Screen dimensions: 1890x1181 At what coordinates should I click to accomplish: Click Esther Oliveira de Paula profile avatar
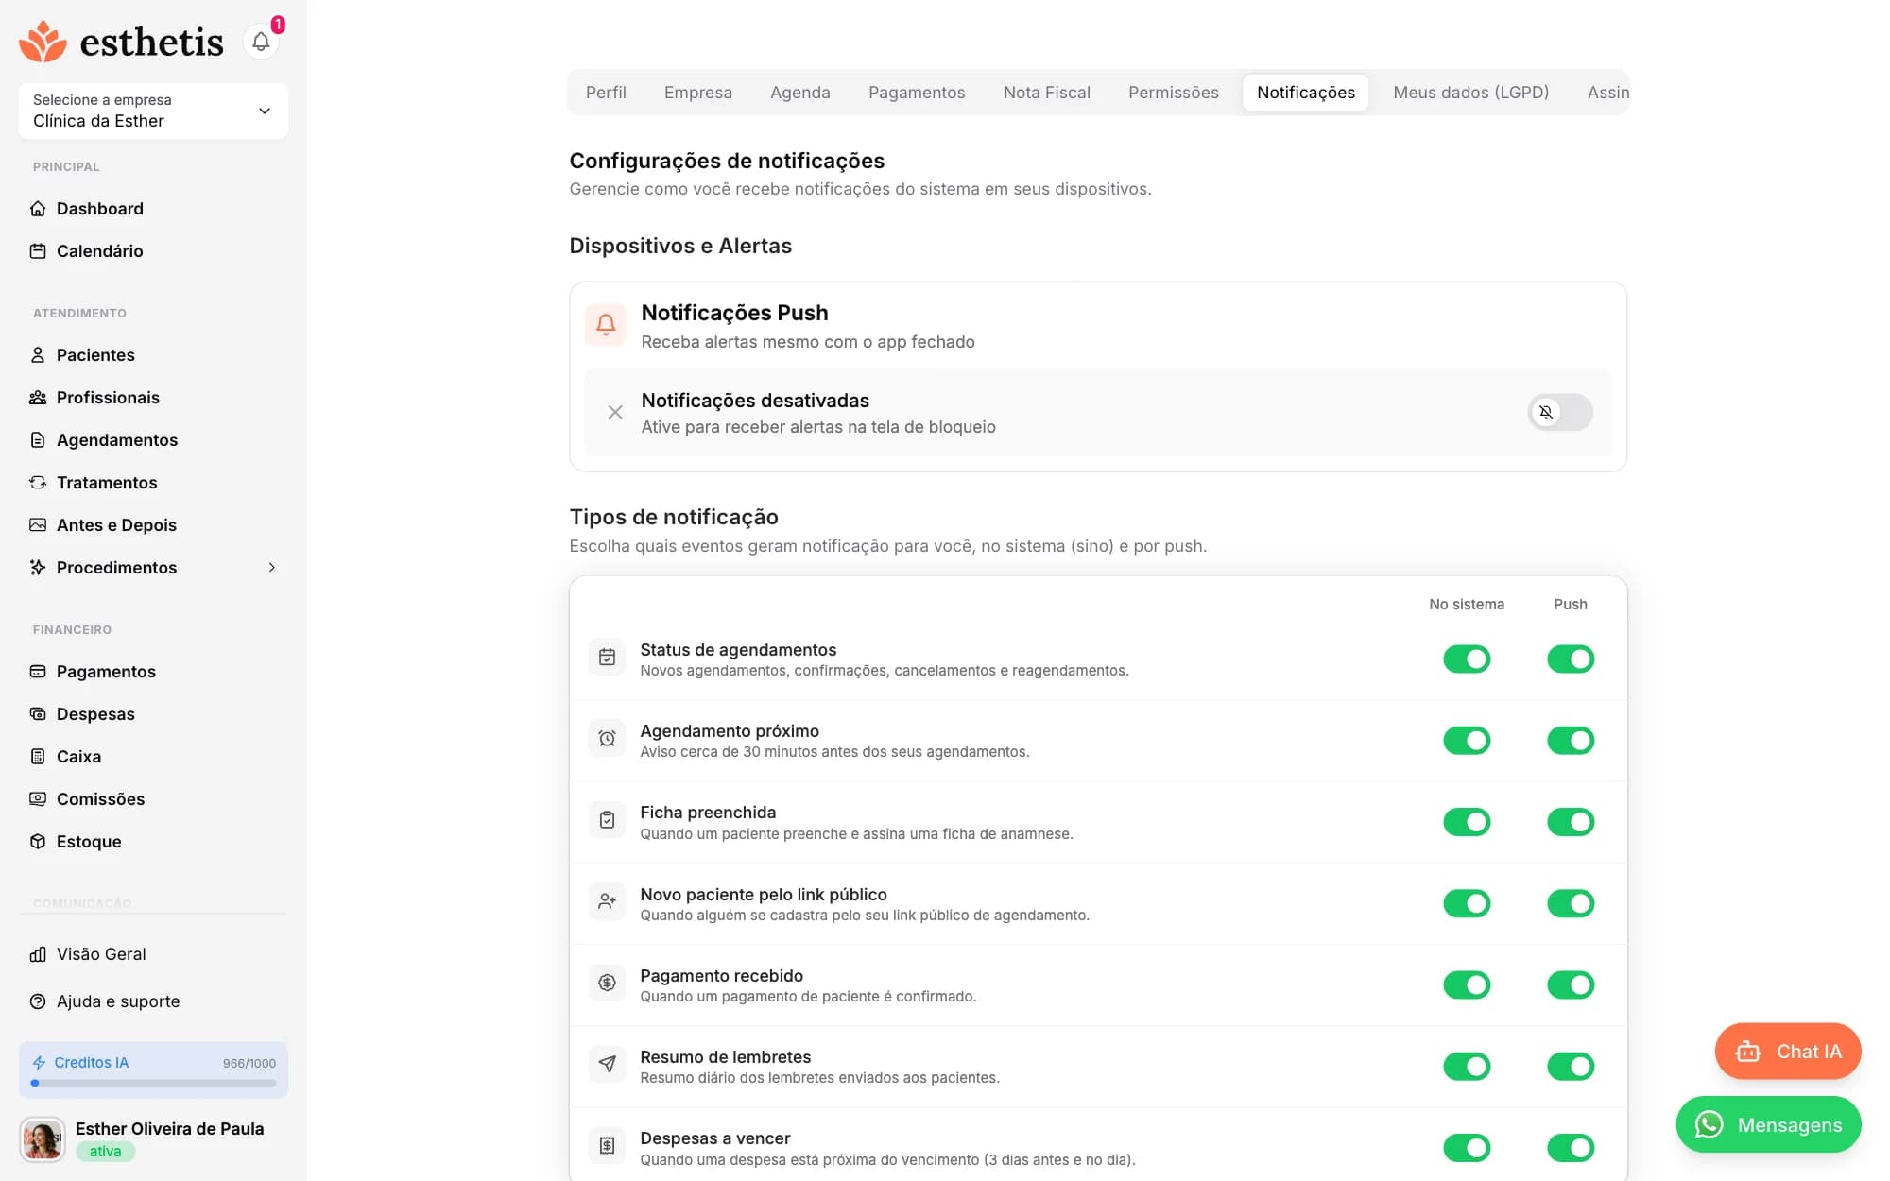tap(43, 1139)
